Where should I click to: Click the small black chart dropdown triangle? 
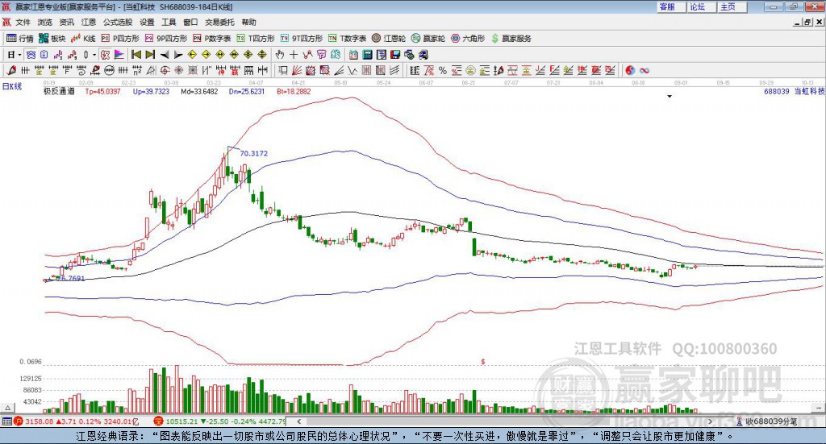tap(670, 96)
